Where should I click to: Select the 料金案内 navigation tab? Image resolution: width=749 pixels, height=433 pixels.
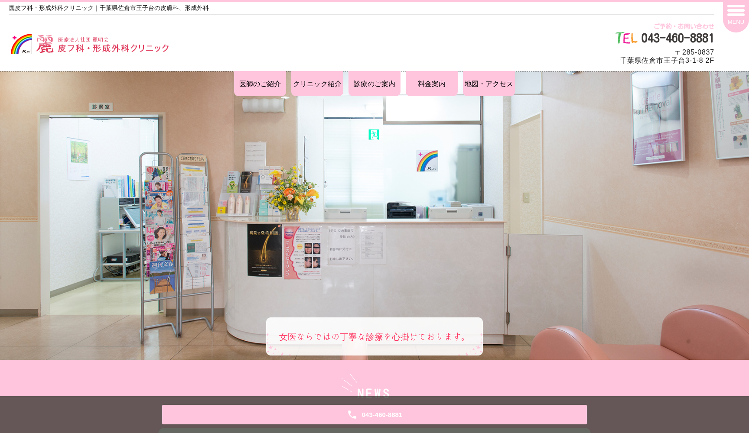(431, 84)
